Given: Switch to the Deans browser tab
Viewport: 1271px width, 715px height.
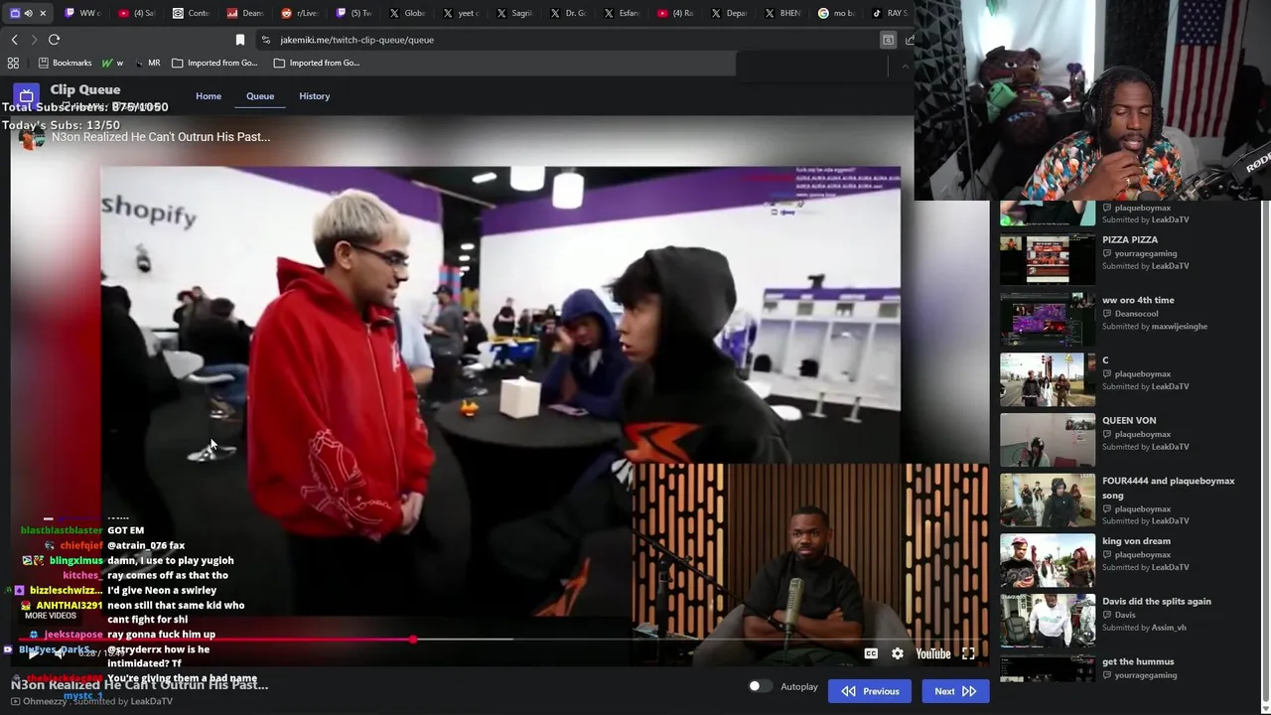Looking at the screenshot, I should click(x=245, y=13).
